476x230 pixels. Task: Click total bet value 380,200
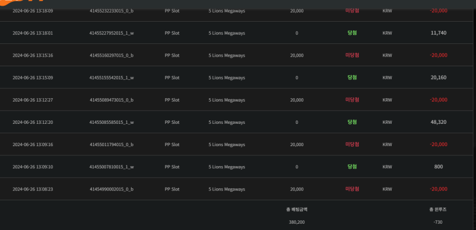click(x=297, y=222)
